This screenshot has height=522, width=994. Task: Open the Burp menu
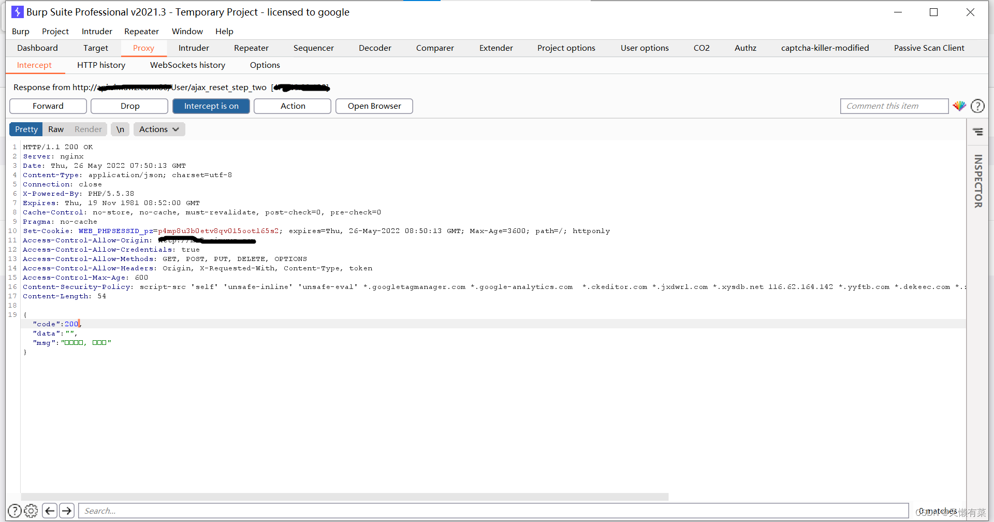pos(21,32)
